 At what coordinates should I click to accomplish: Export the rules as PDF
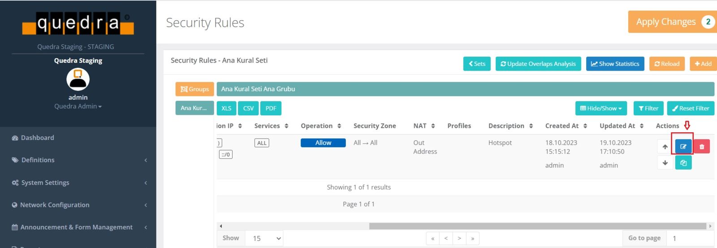tap(271, 108)
